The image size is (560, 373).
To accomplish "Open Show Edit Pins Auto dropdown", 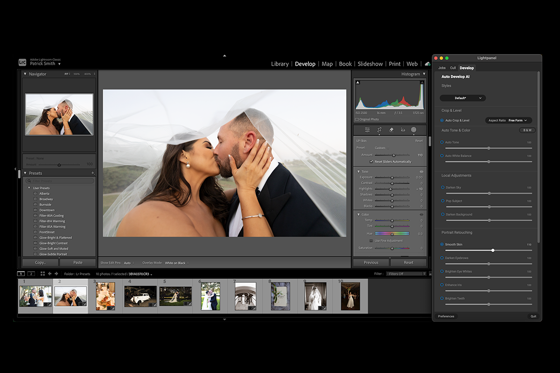I will click(128, 263).
